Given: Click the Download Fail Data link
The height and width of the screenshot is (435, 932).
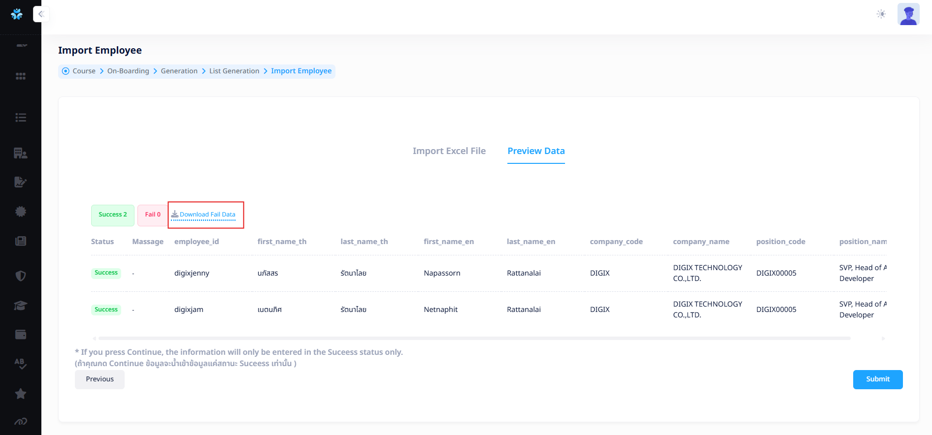Looking at the screenshot, I should (207, 215).
